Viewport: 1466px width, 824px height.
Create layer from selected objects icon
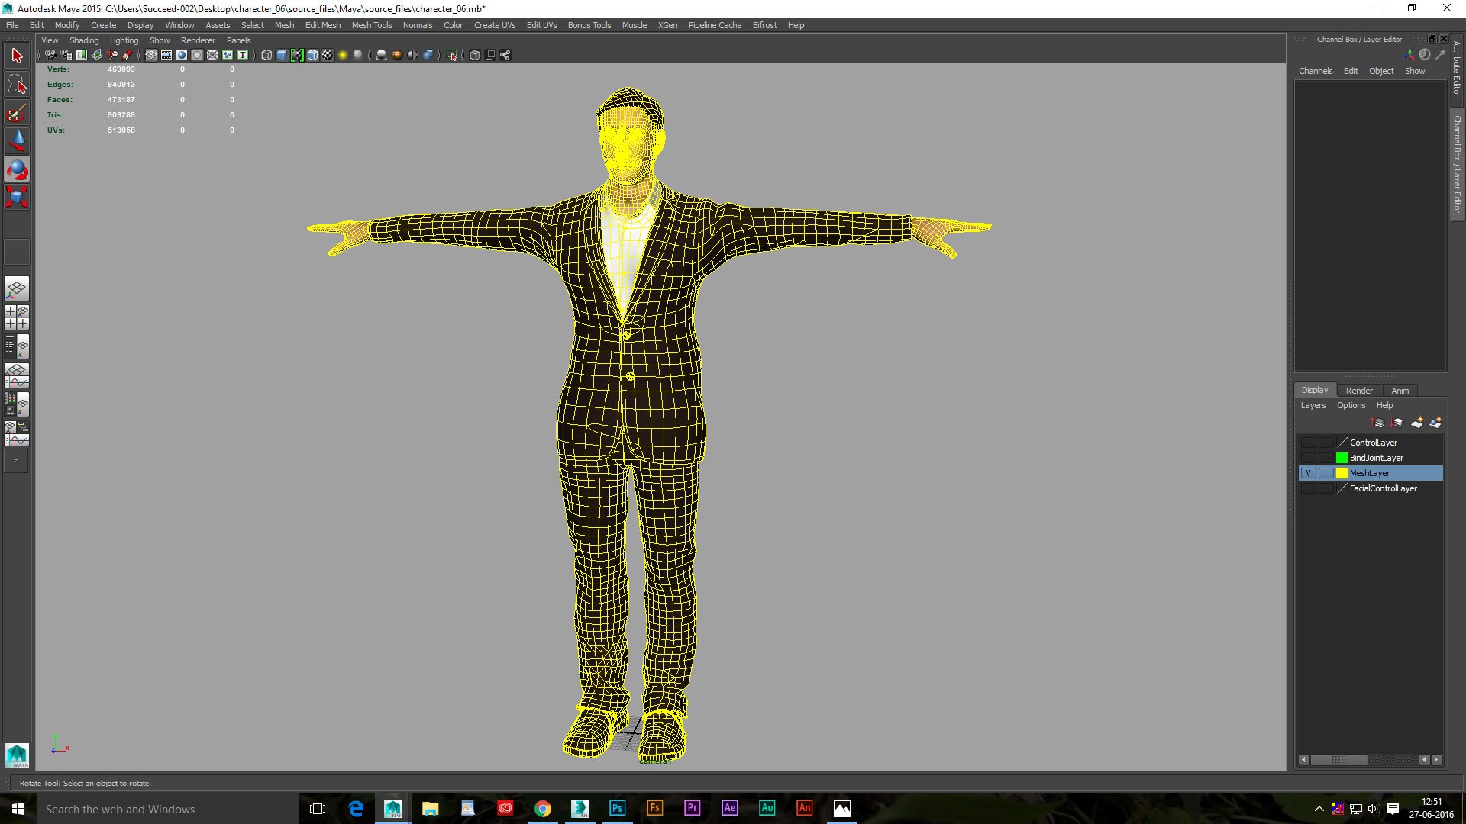click(x=1435, y=423)
